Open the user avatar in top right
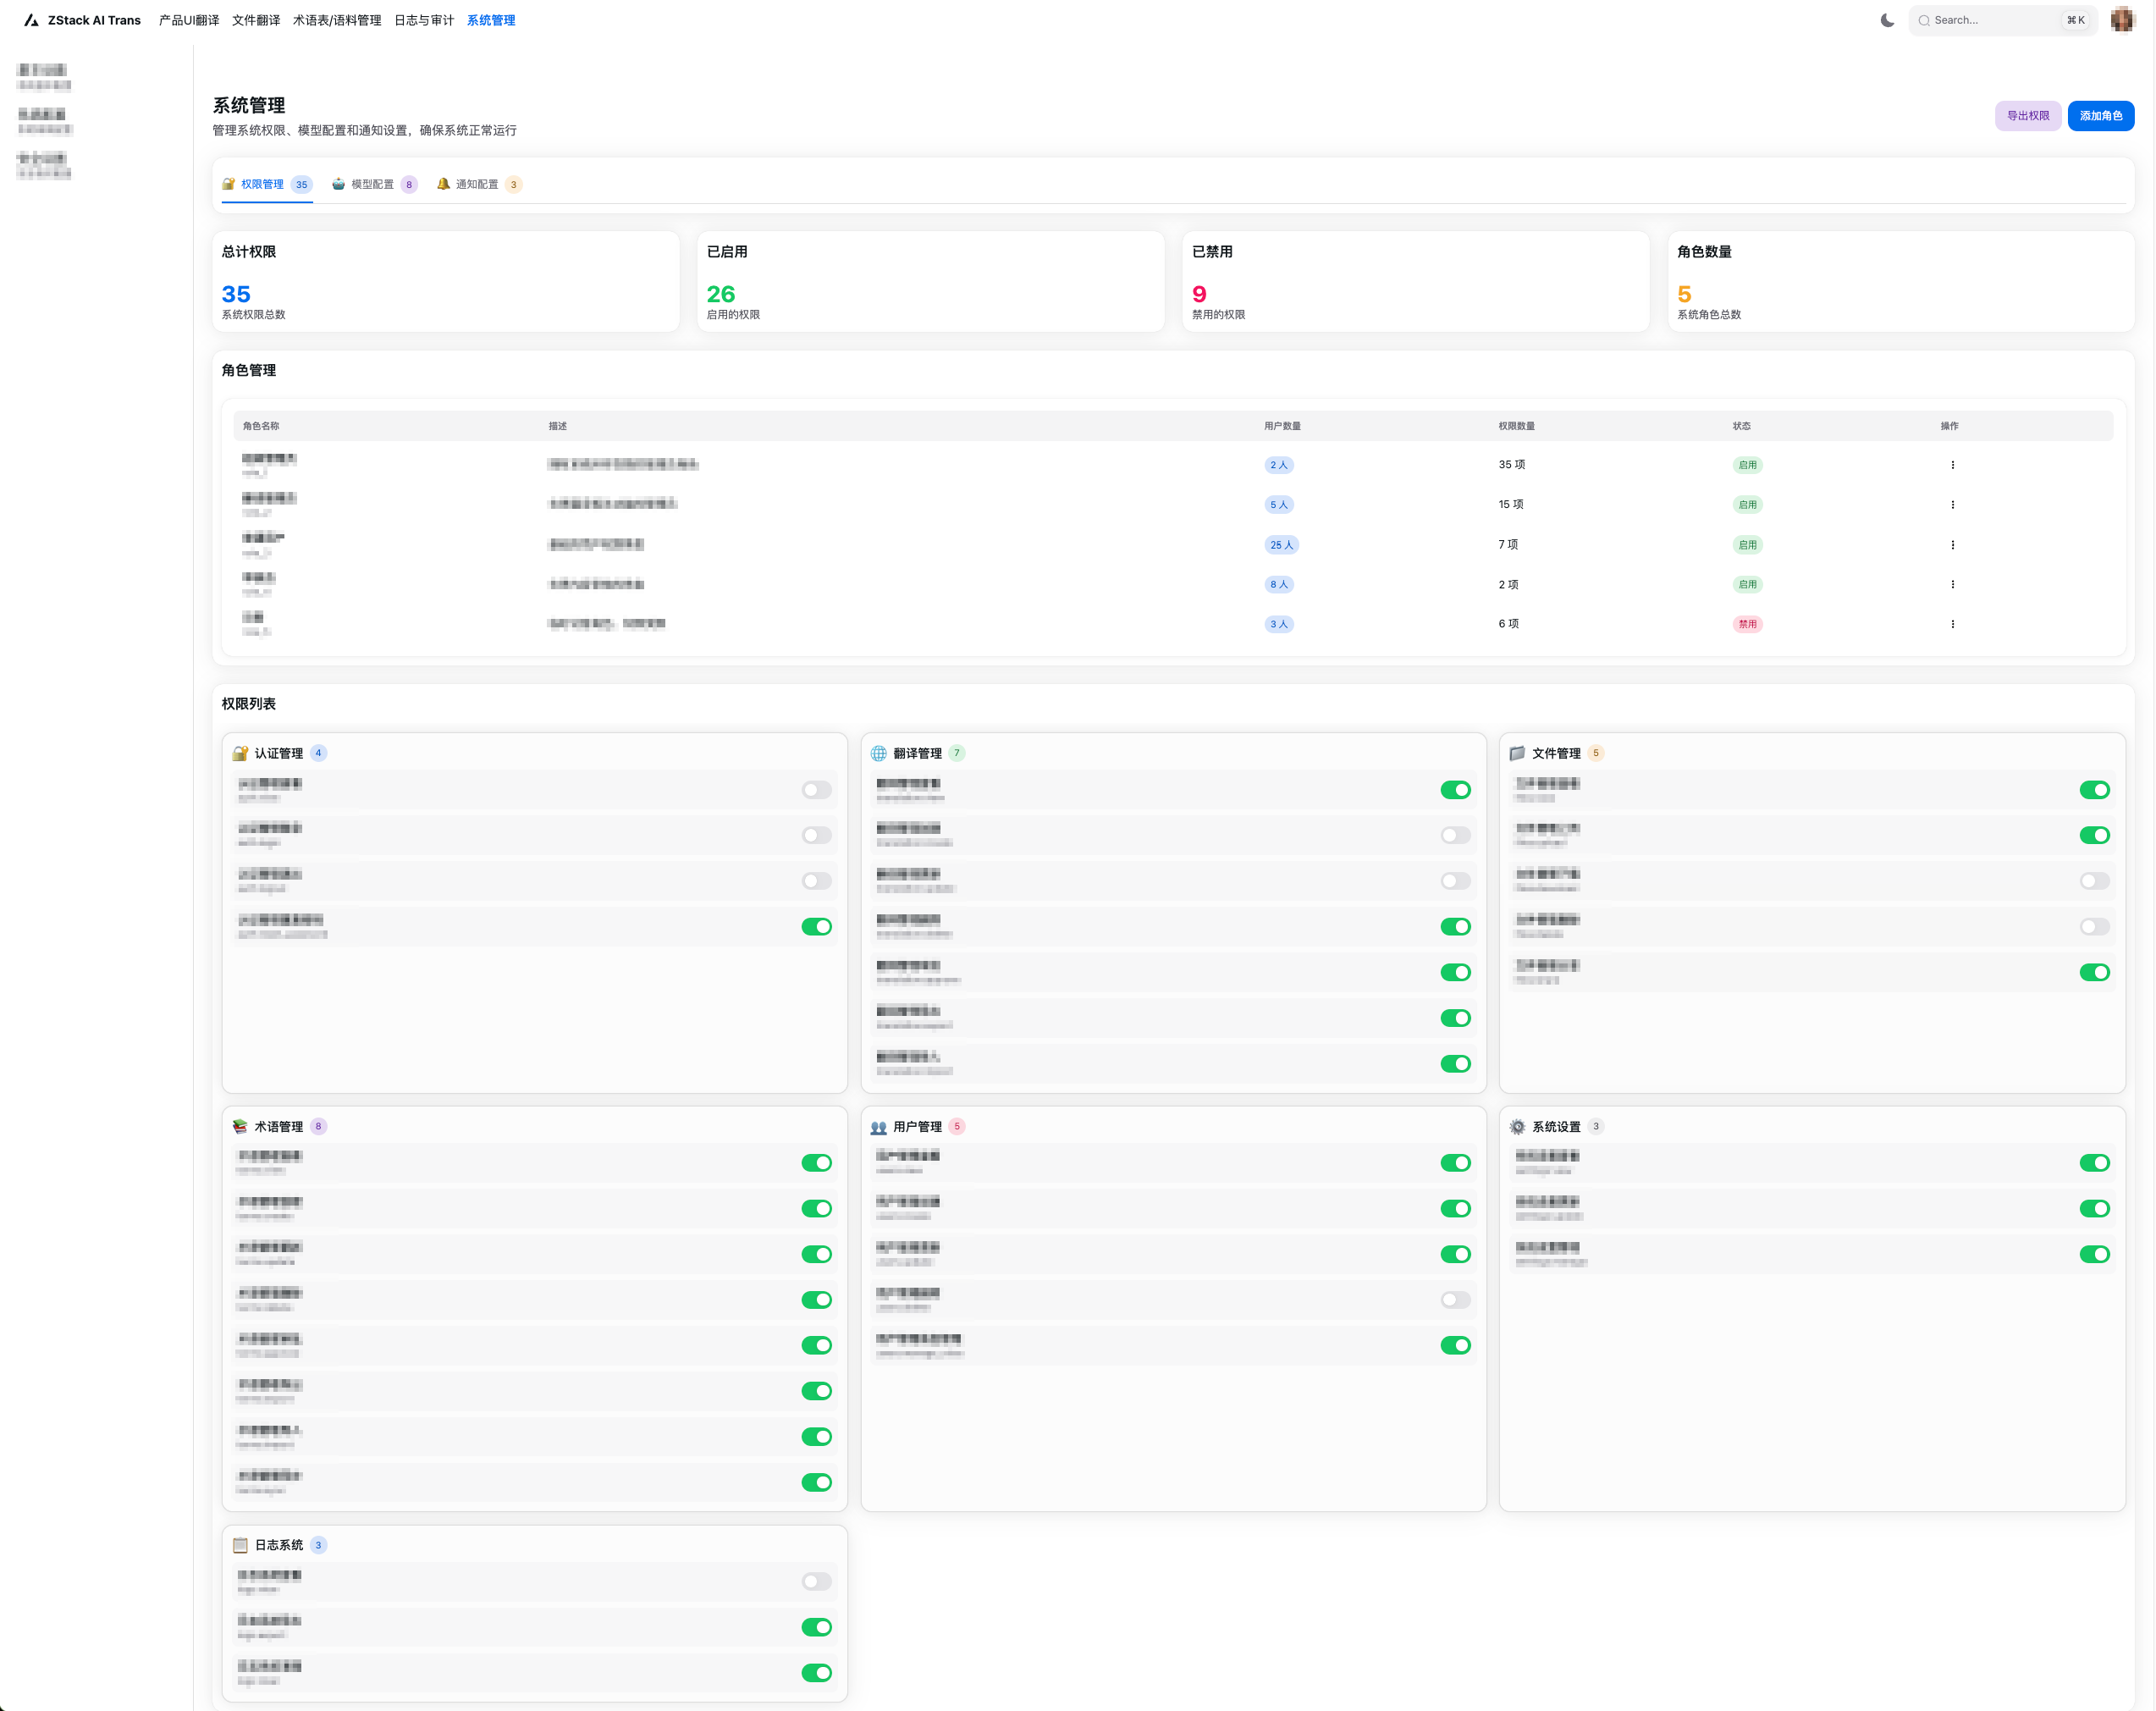 coord(2122,19)
